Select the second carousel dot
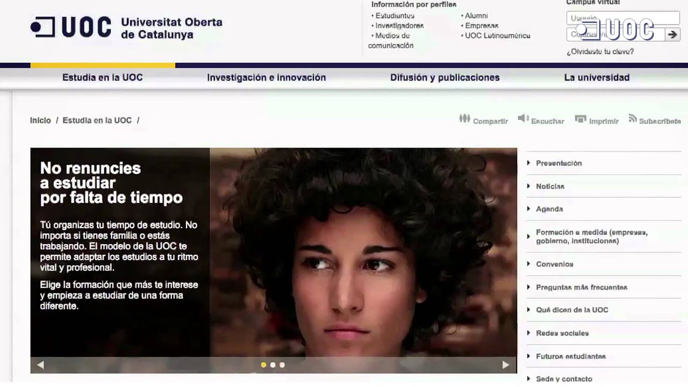688x387 pixels. (x=273, y=365)
